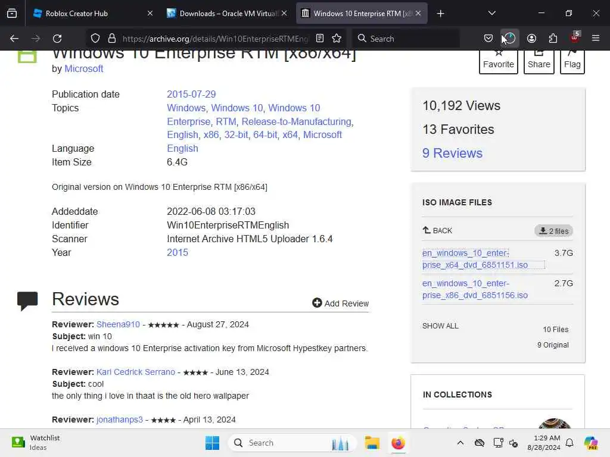
Task: Click the English language link
Action: (182, 148)
